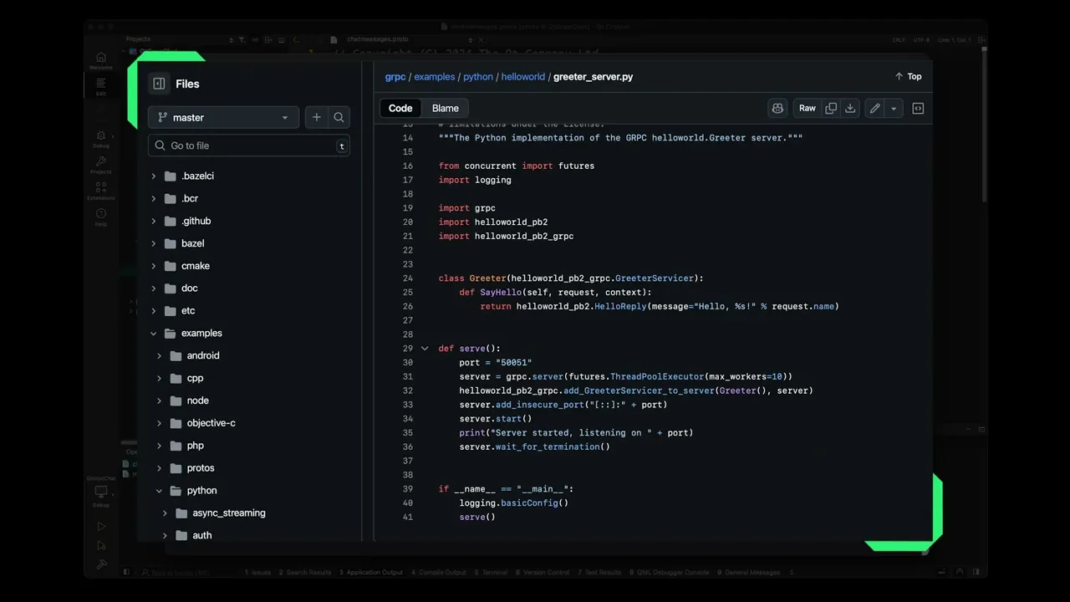Open Extensions mode in Qt Creator sidebar
The width and height of the screenshot is (1070, 602).
[x=101, y=191]
